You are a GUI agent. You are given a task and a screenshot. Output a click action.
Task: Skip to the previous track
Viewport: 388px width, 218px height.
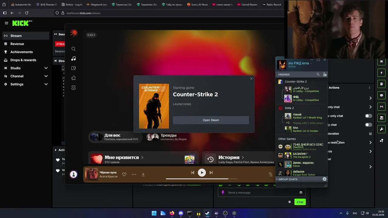tap(192, 173)
